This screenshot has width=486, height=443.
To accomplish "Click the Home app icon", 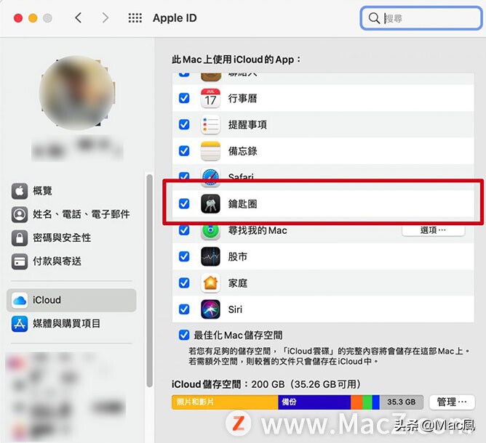I will (210, 283).
